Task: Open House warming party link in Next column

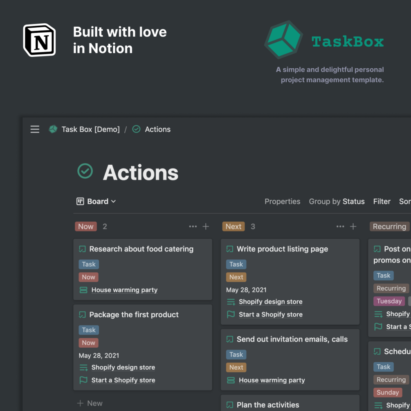Action: point(272,380)
